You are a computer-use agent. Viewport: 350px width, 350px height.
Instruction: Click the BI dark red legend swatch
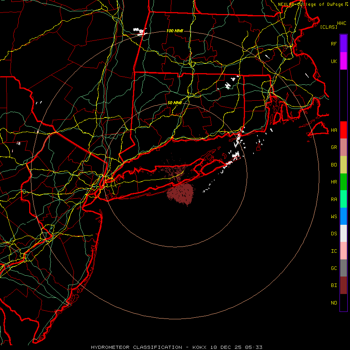point(343,285)
